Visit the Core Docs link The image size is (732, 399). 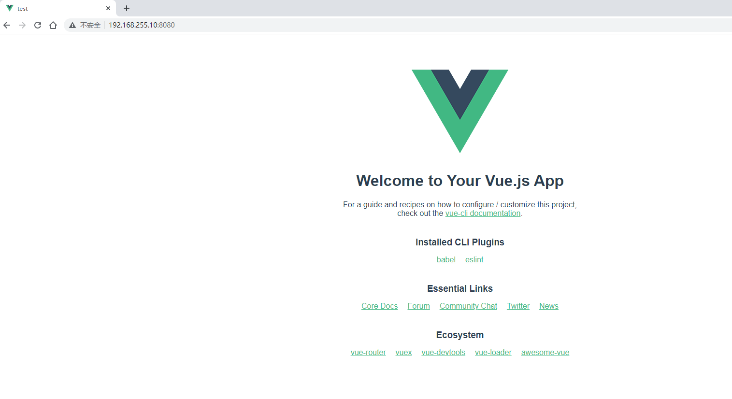coord(380,306)
